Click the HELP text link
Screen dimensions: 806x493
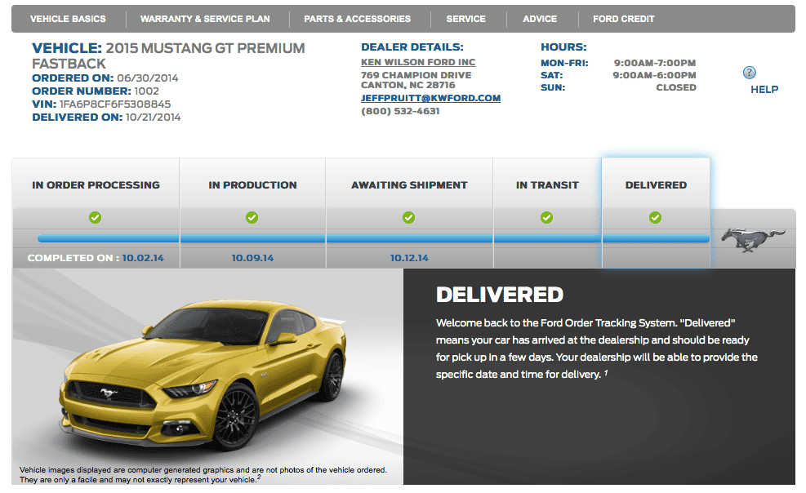coord(764,89)
